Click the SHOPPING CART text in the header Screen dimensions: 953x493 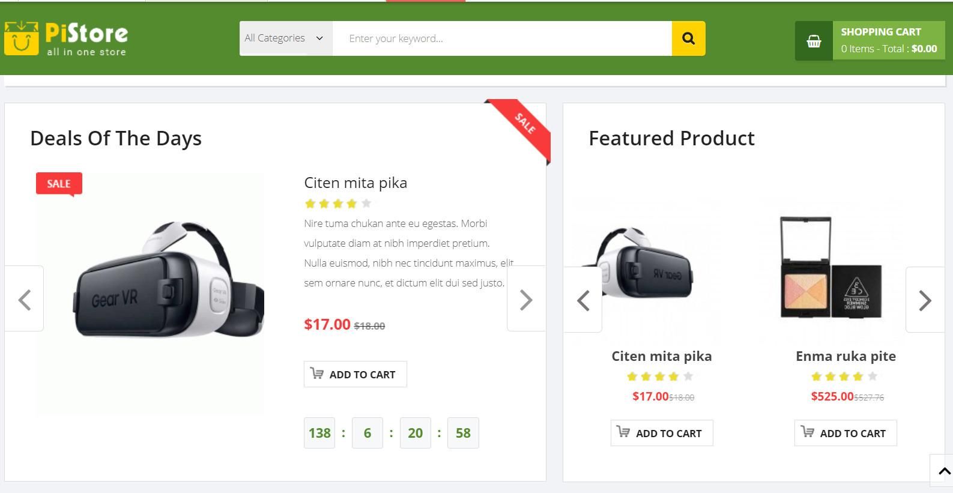point(882,31)
